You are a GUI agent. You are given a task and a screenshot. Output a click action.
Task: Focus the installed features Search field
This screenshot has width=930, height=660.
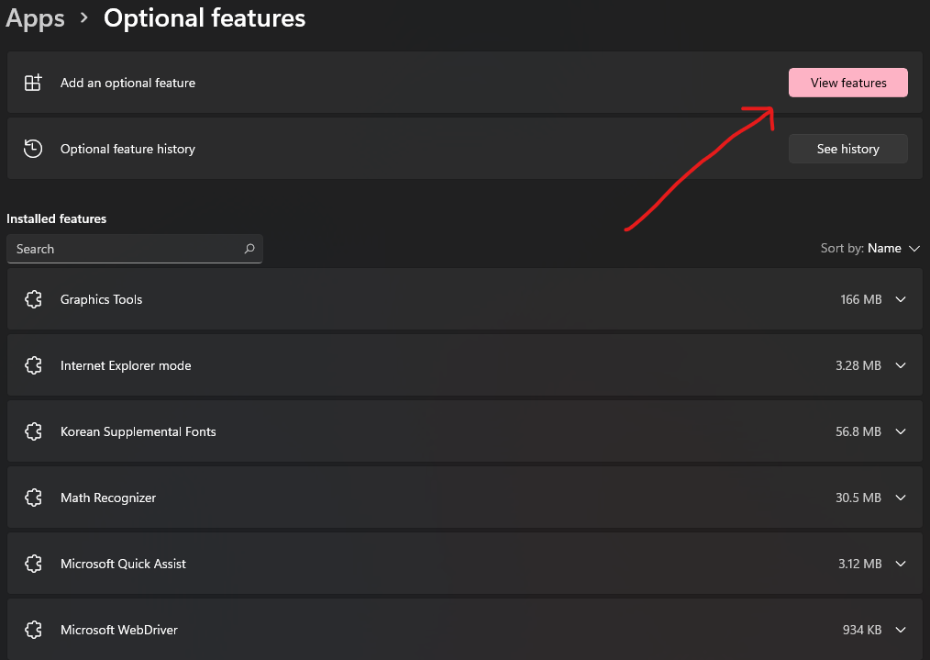135,249
